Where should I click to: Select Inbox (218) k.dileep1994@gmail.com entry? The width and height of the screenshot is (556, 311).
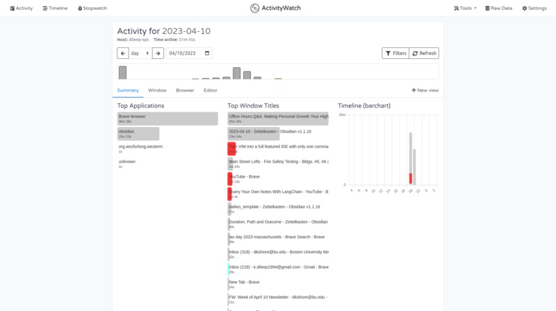point(278,269)
